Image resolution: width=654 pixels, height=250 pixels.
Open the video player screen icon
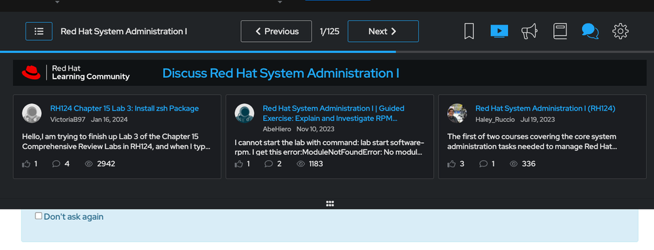(x=500, y=31)
